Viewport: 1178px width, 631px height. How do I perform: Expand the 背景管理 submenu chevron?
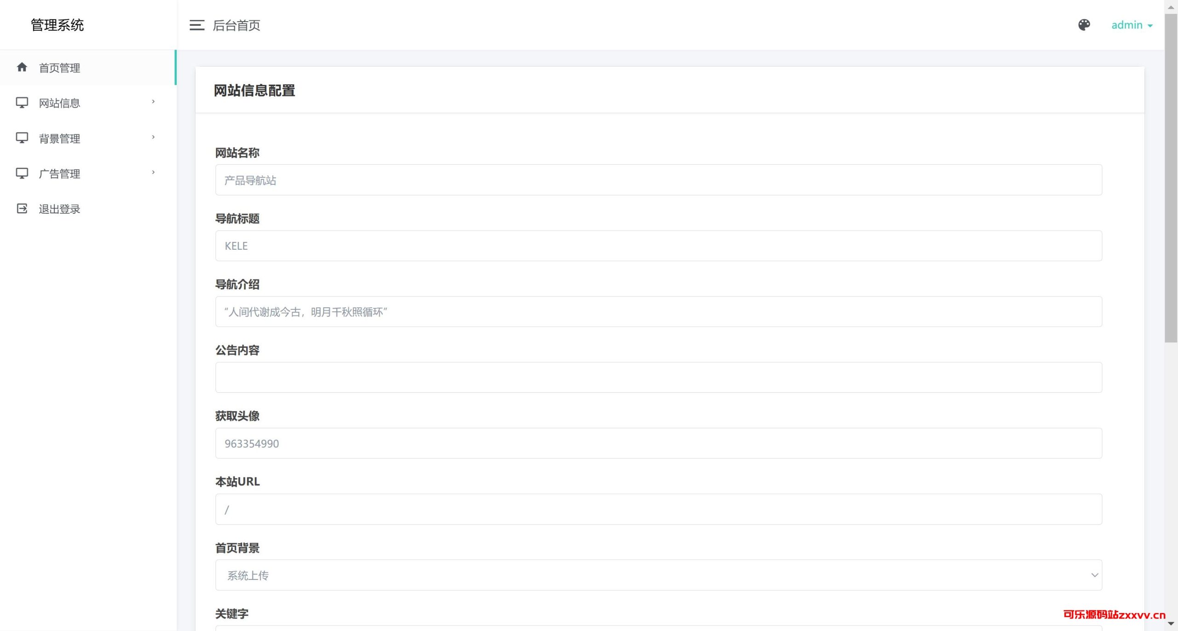click(x=153, y=137)
